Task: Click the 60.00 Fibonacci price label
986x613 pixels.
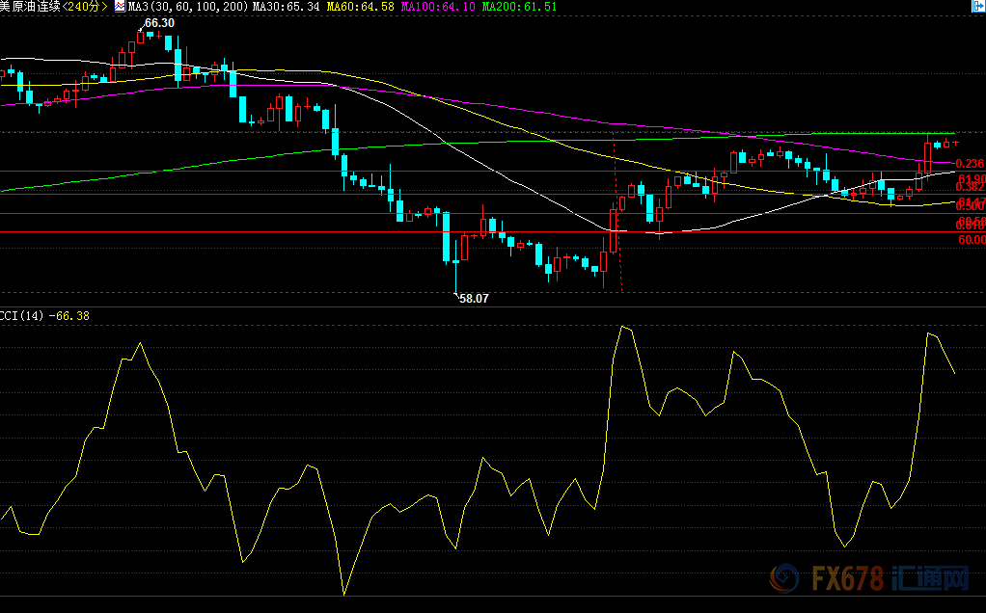Action: (x=972, y=240)
